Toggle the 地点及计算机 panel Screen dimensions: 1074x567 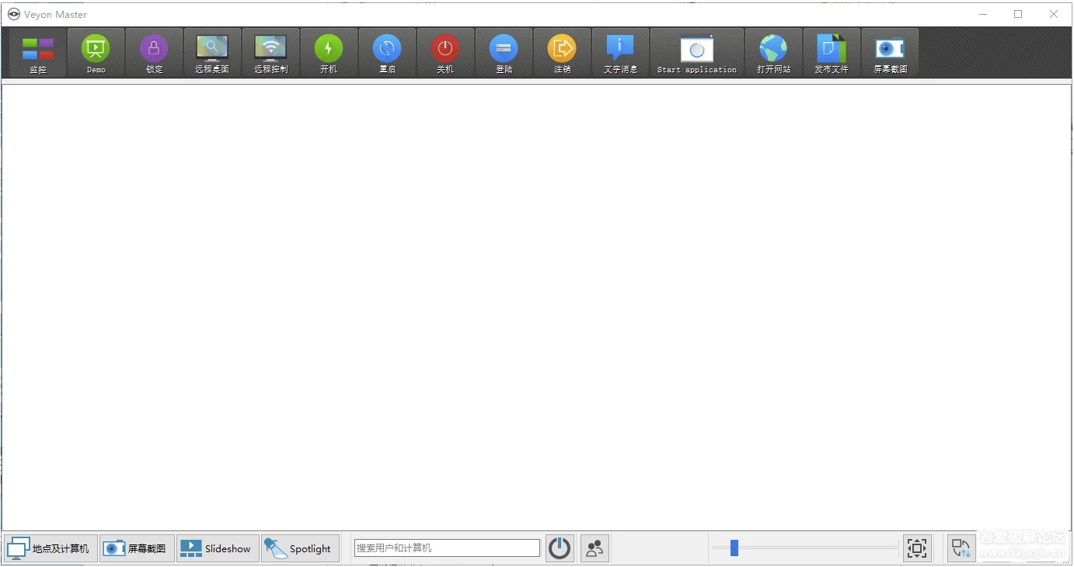coord(50,548)
